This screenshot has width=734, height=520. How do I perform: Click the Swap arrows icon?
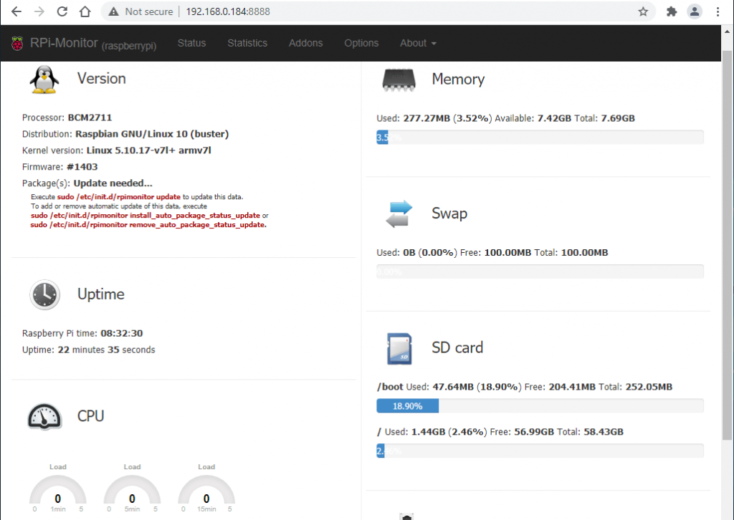tap(399, 213)
